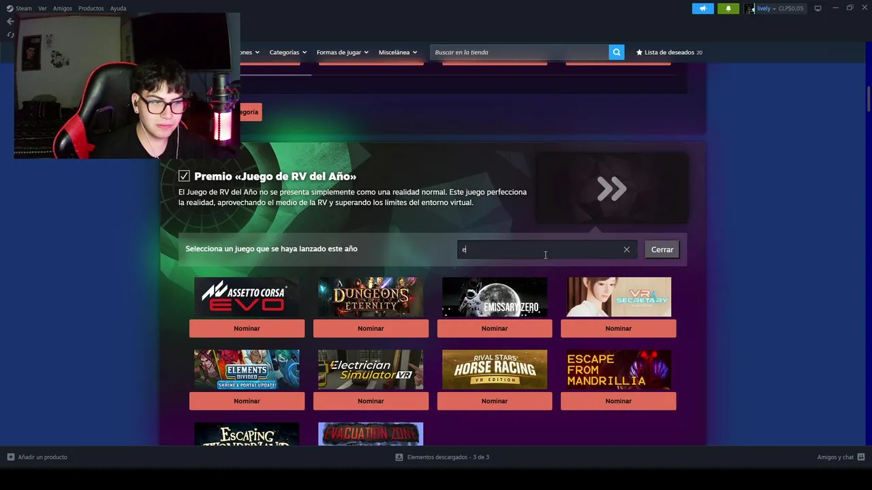Focus the Buscar en la tienda field
The width and height of the screenshot is (872, 490).
pos(519,52)
